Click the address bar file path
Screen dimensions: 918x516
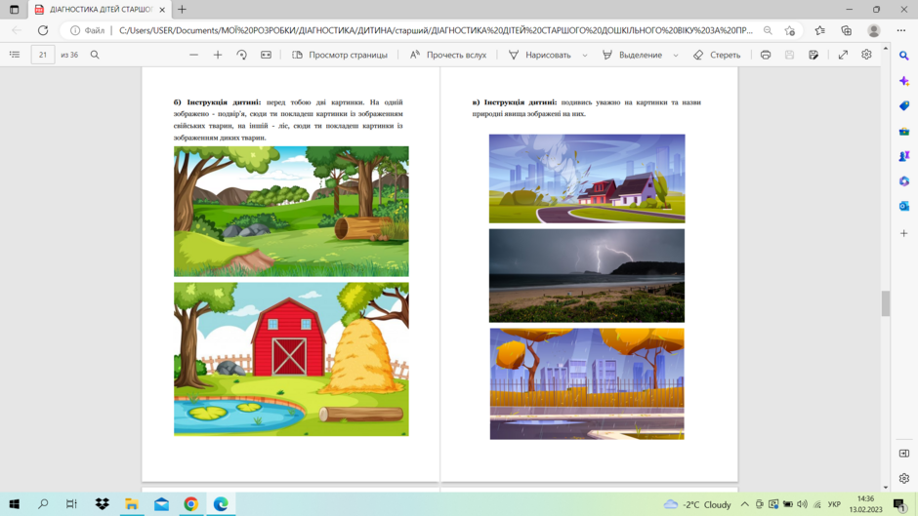pos(436,30)
